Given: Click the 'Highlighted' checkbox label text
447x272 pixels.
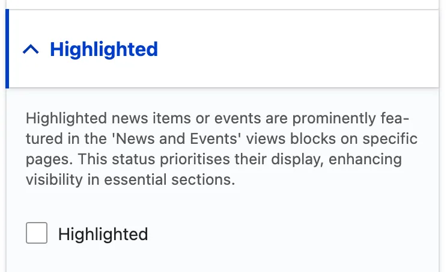Looking at the screenshot, I should coord(103,233).
